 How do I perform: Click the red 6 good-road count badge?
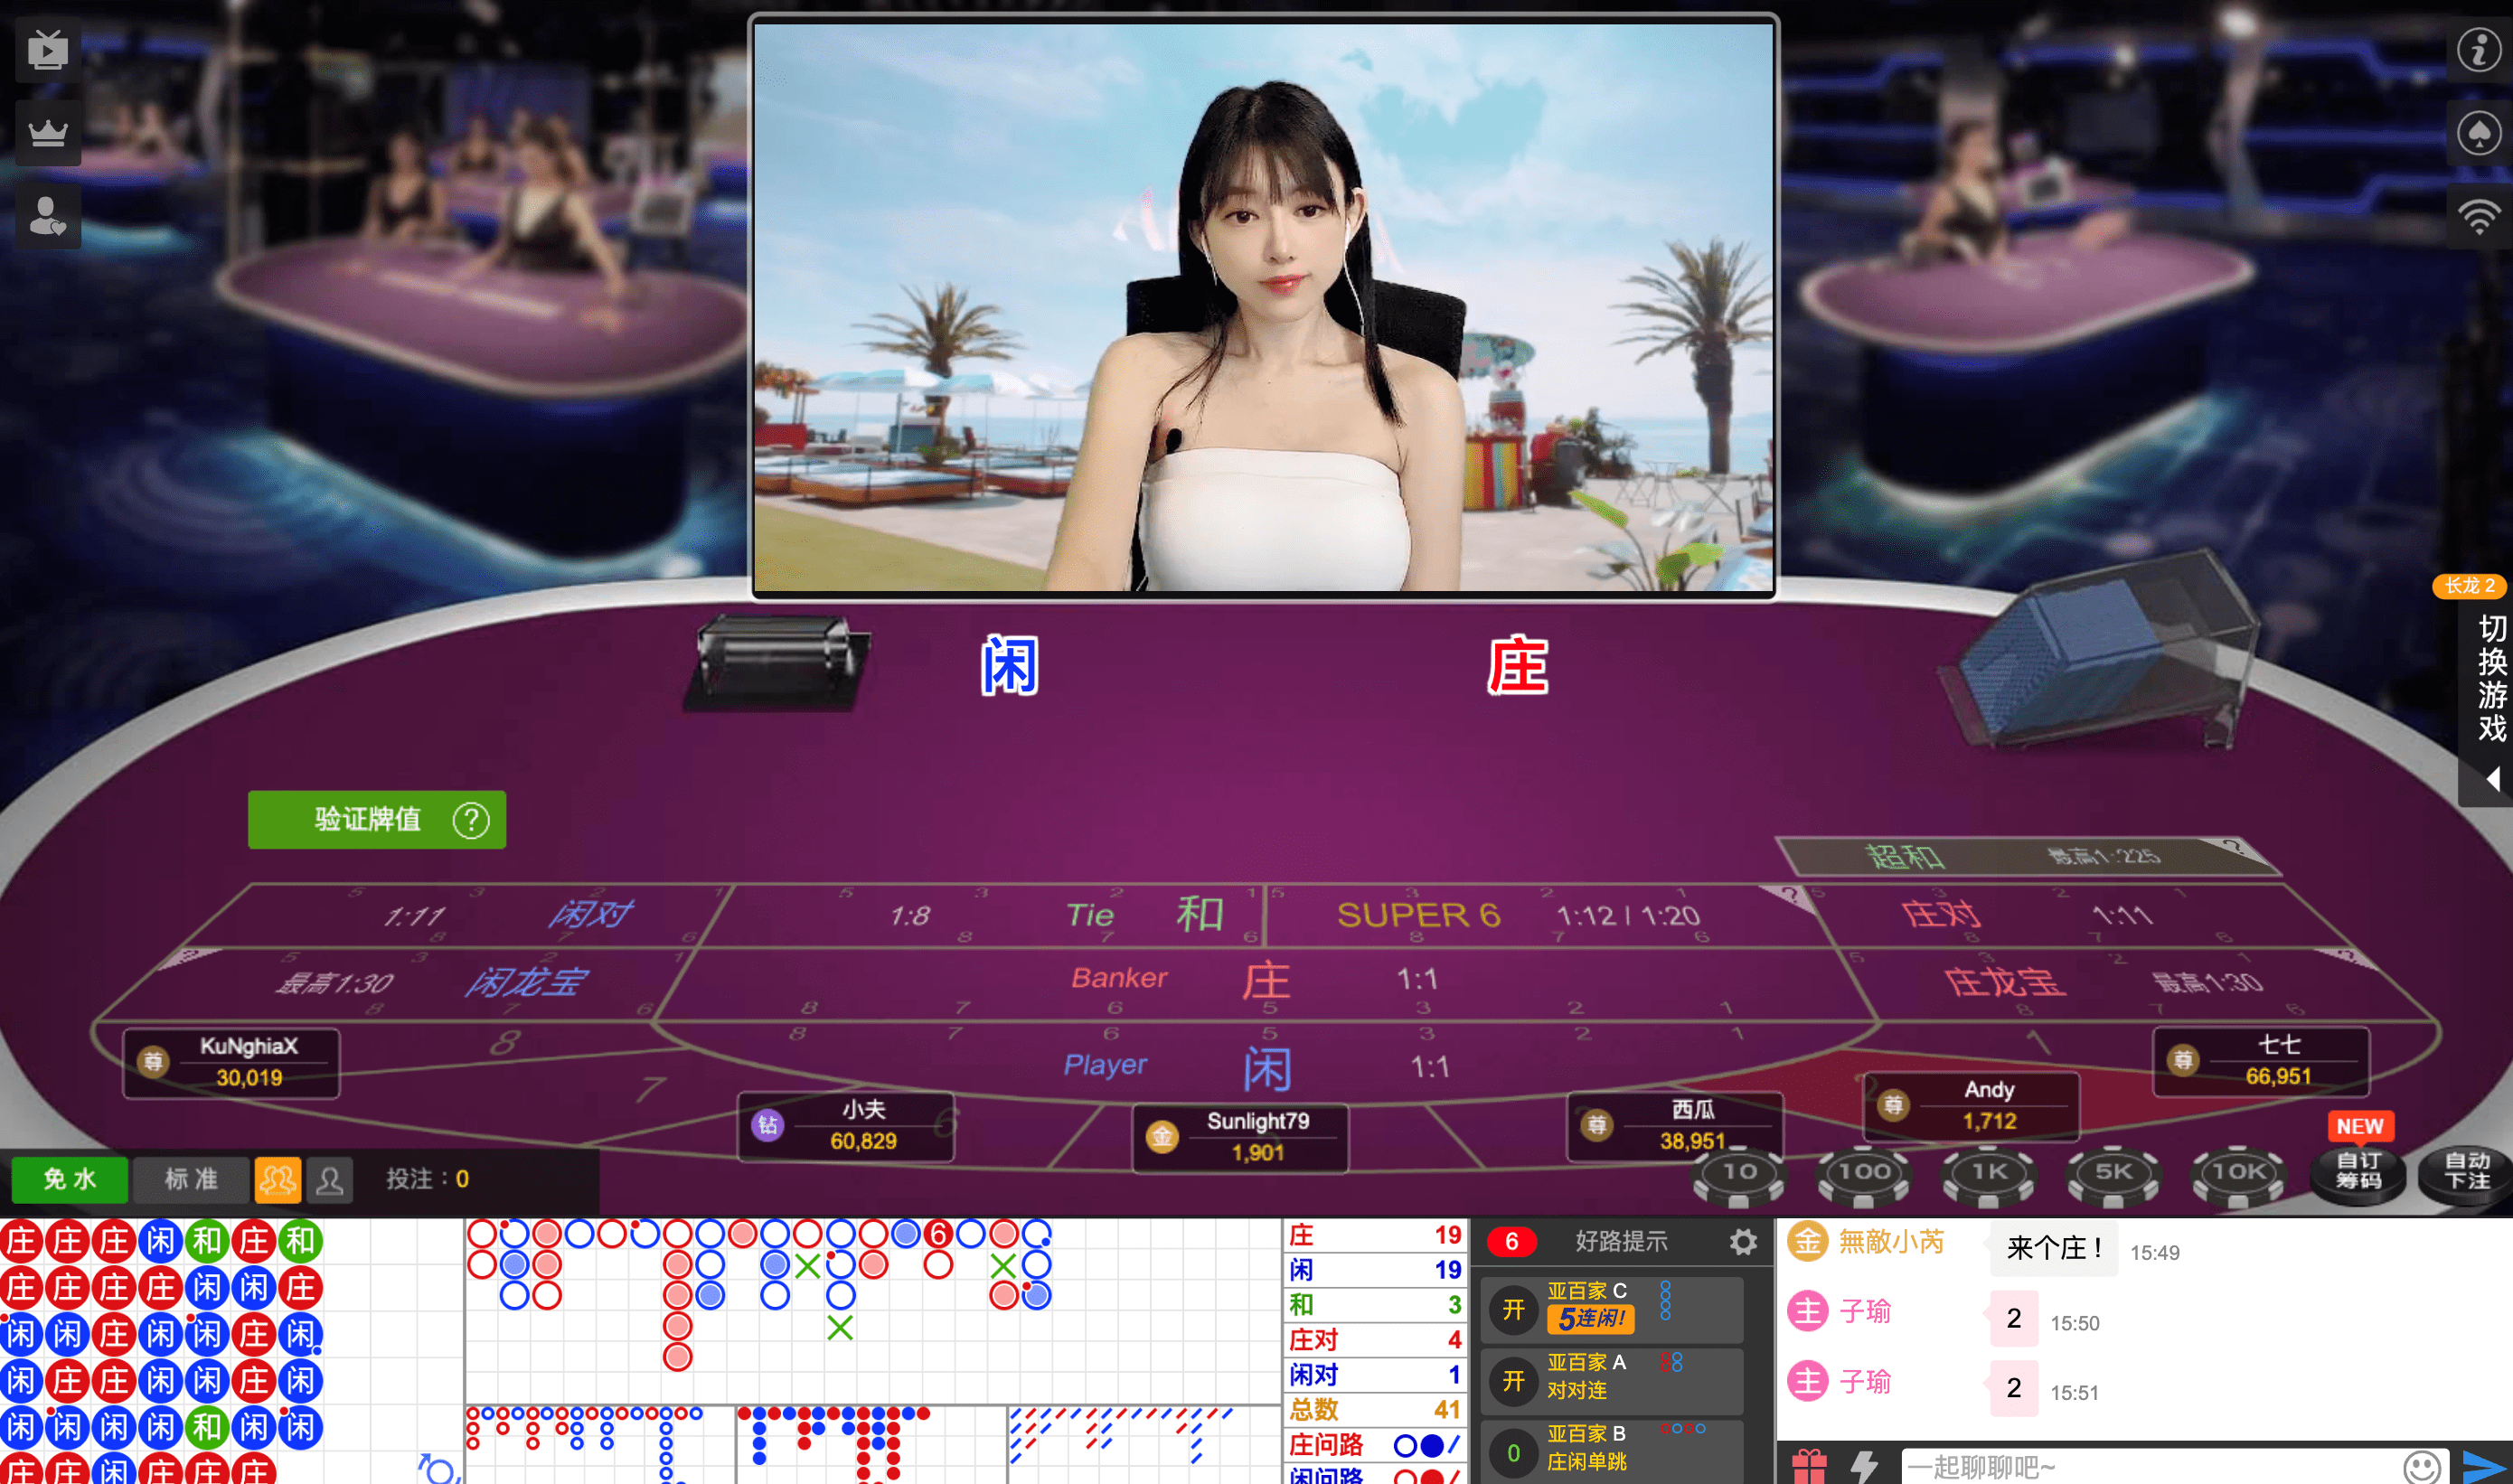pos(1511,1242)
